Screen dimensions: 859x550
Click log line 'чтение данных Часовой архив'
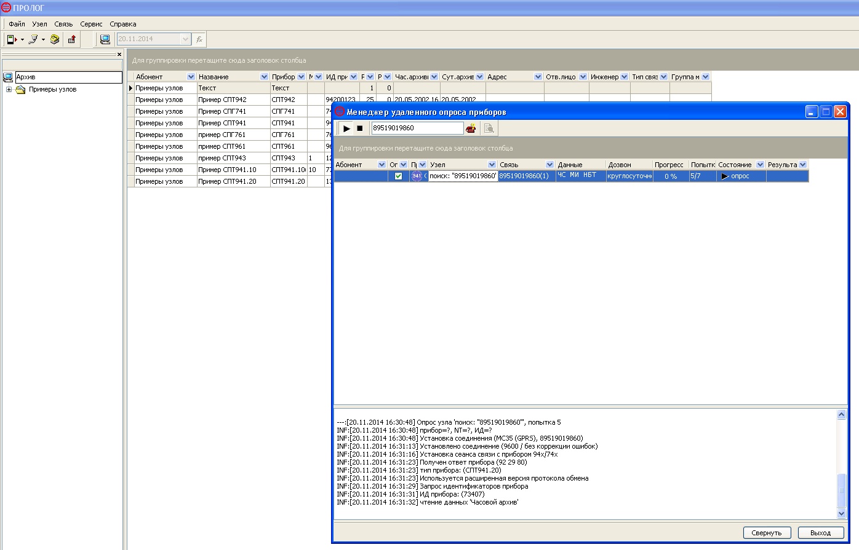428,503
